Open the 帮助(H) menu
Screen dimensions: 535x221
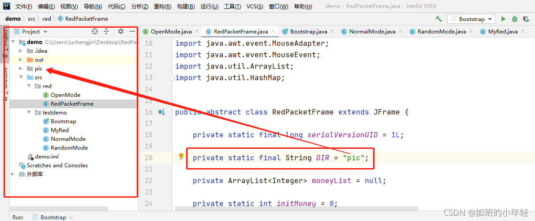(x=303, y=7)
